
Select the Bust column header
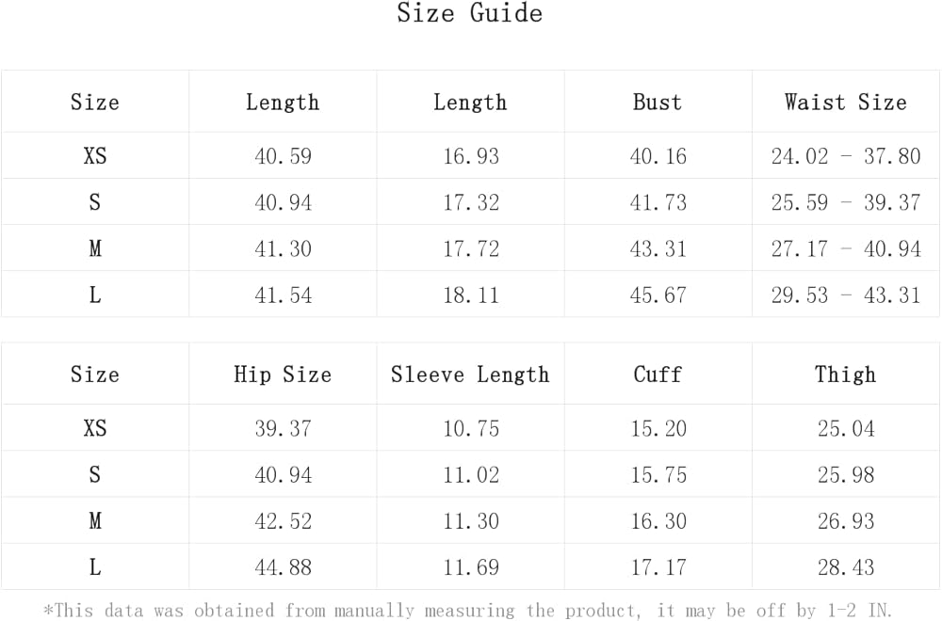click(x=658, y=102)
